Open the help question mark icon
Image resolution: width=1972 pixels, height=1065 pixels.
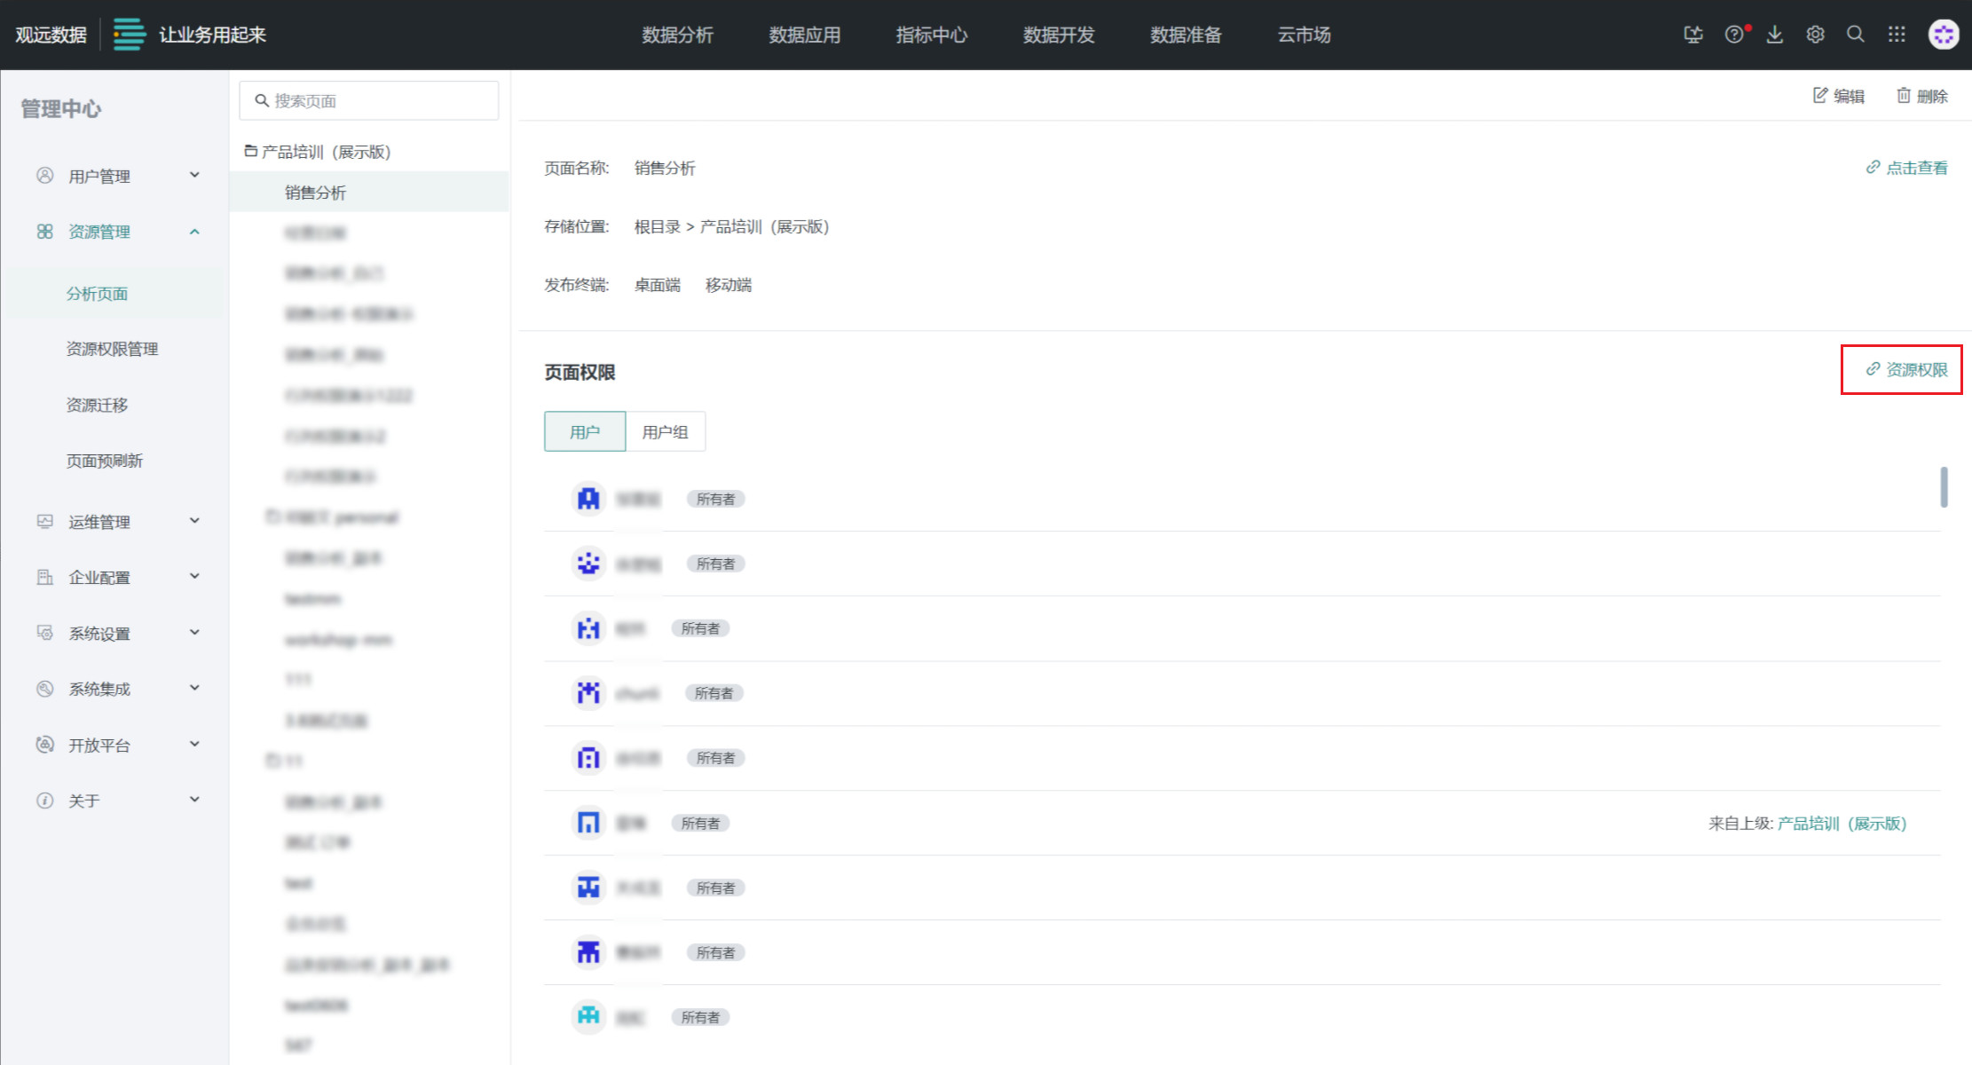1733,35
